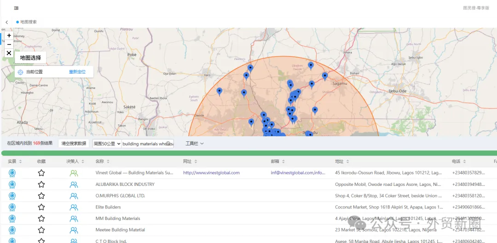Open the 周围50公里 radius dropdown

(x=107, y=144)
